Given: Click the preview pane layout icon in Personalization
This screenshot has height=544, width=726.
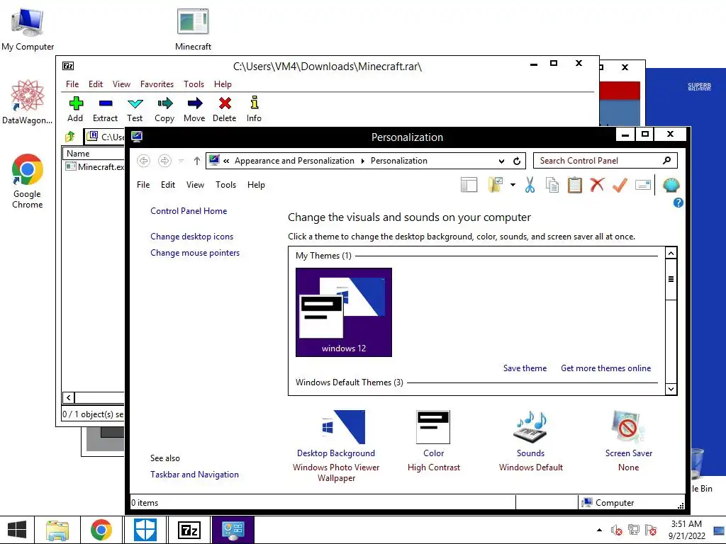Looking at the screenshot, I should [469, 185].
